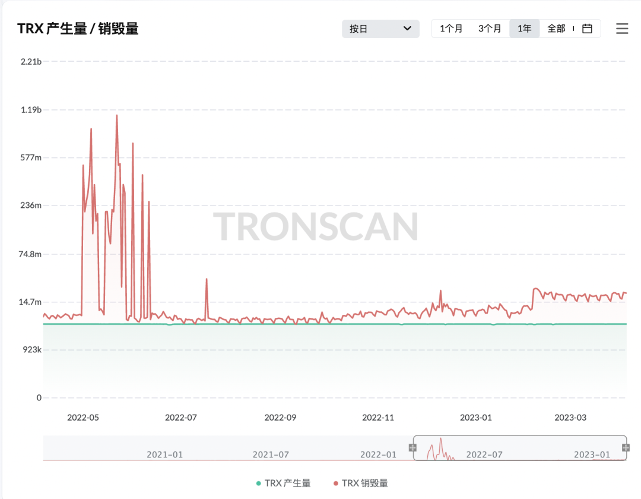Viewport: 641px width, 499px height.
Task: Toggle TRX 销毁量 legend series
Action: [x=361, y=483]
